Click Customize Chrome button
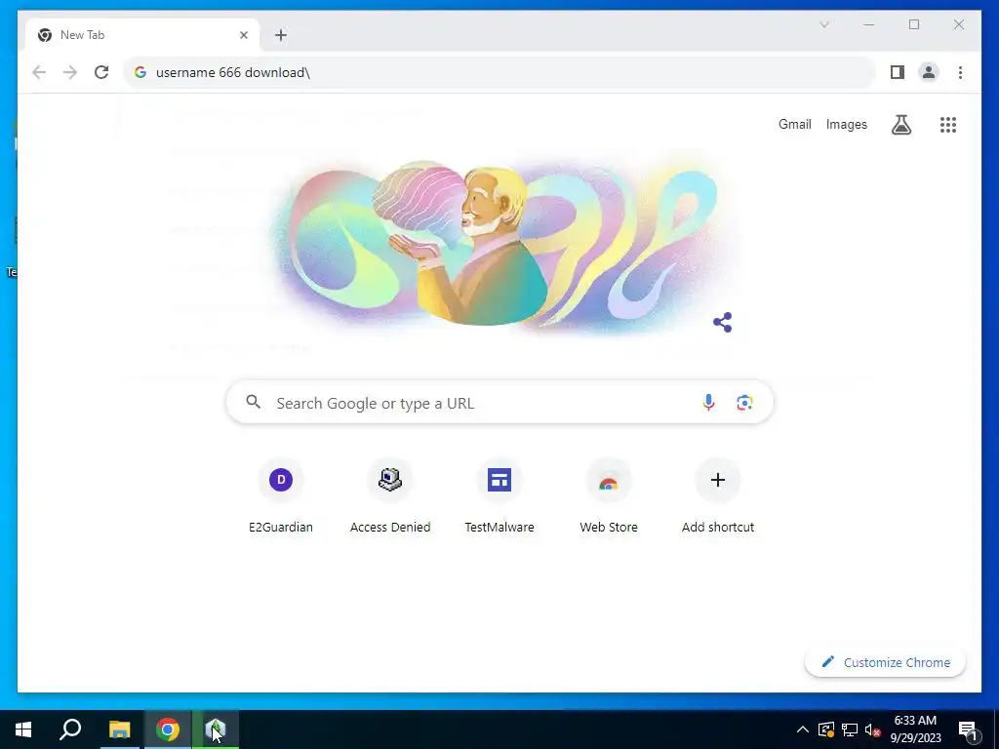This screenshot has height=749, width=999. tap(885, 662)
